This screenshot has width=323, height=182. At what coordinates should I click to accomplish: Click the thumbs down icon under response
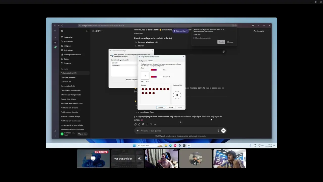point(143,124)
